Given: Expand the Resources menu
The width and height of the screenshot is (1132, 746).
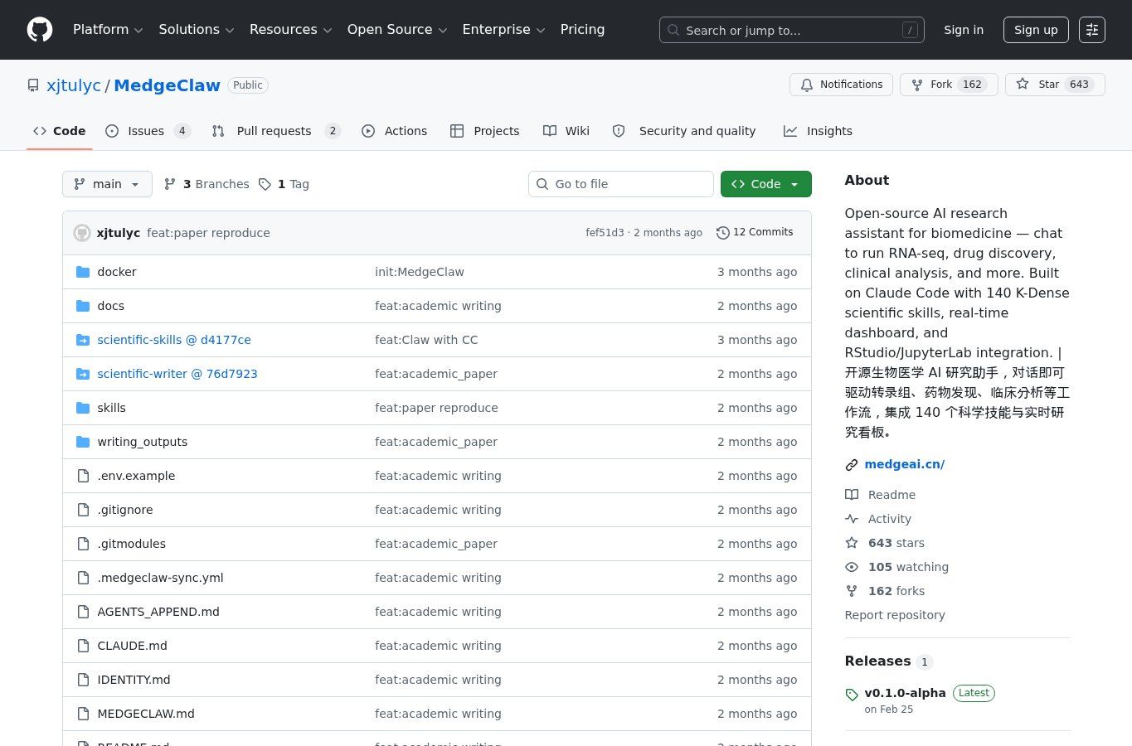Looking at the screenshot, I should (x=291, y=30).
